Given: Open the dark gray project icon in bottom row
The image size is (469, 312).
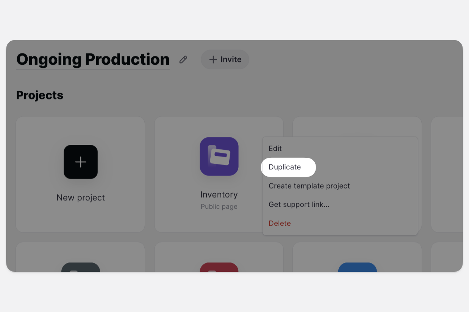Looking at the screenshot, I should 81,267.
